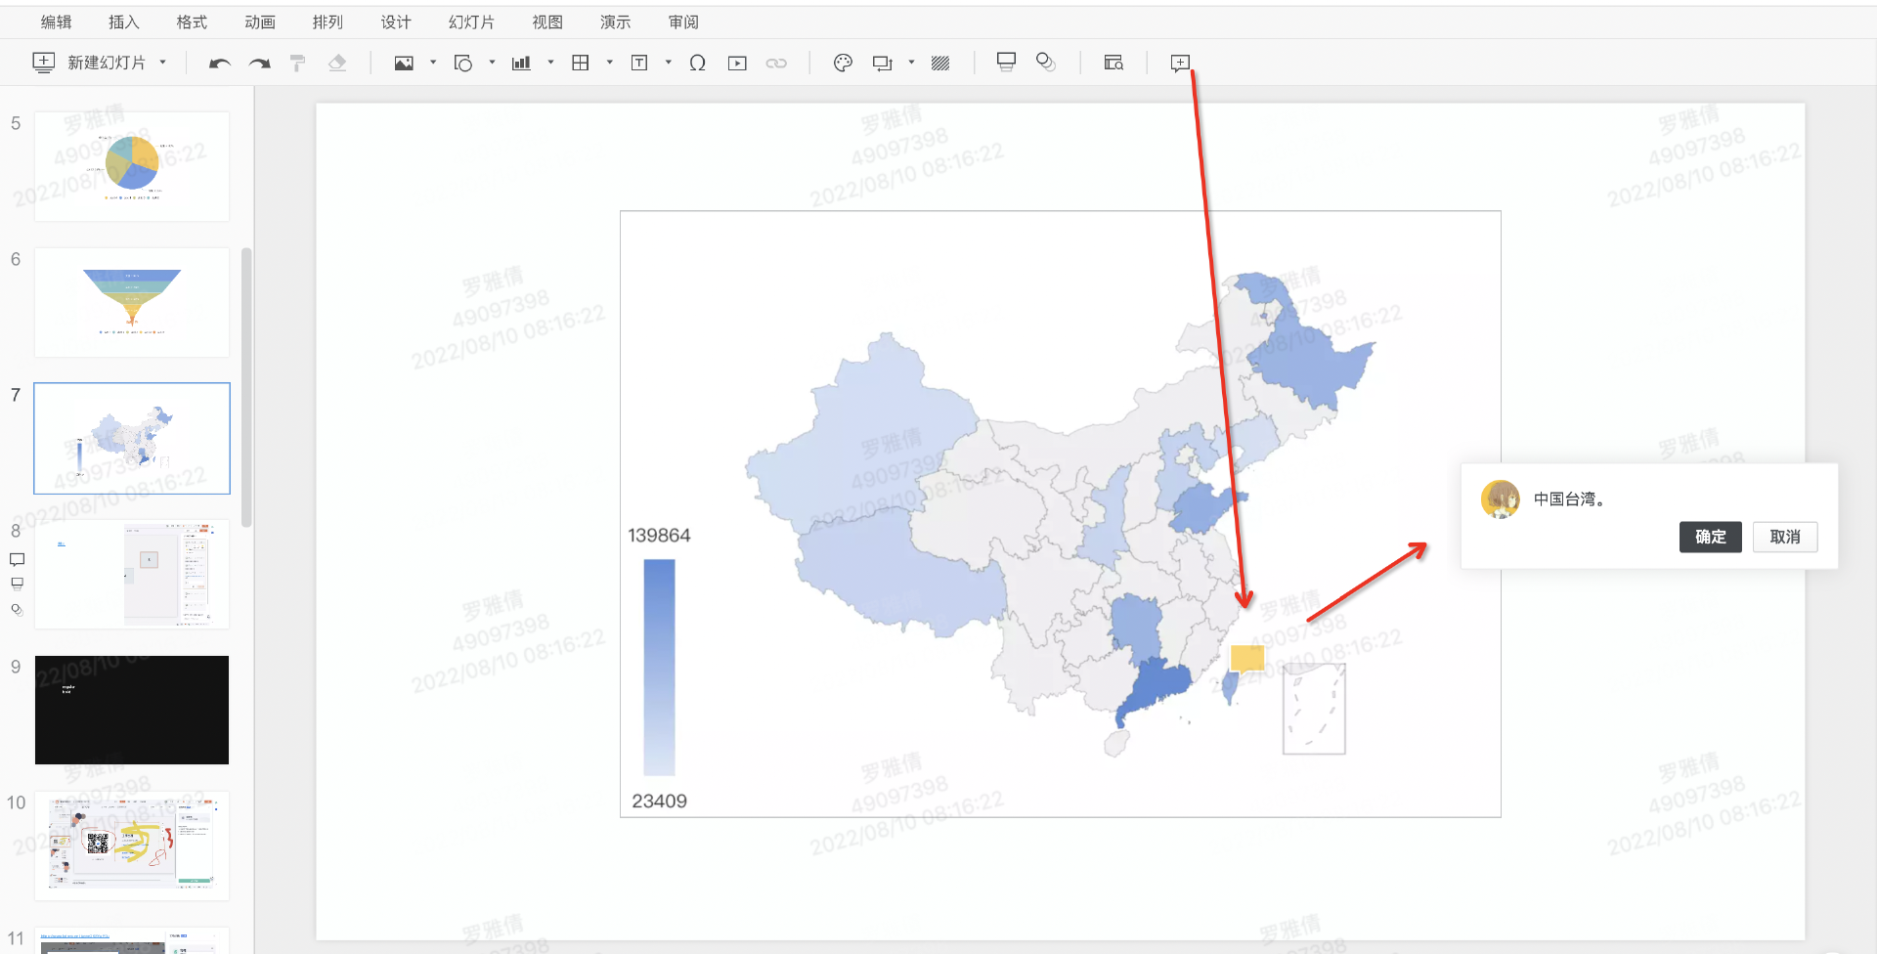The height and width of the screenshot is (954, 1877).
Task: Click the hatched background pattern icon
Action: point(940,64)
